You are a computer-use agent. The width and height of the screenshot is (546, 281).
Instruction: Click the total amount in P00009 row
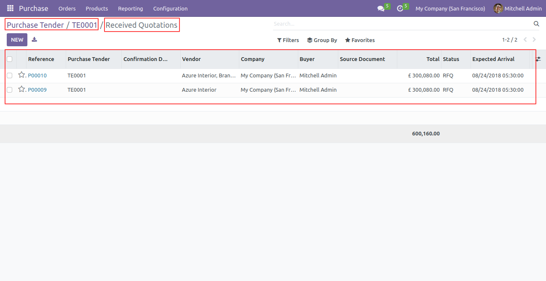click(424, 90)
